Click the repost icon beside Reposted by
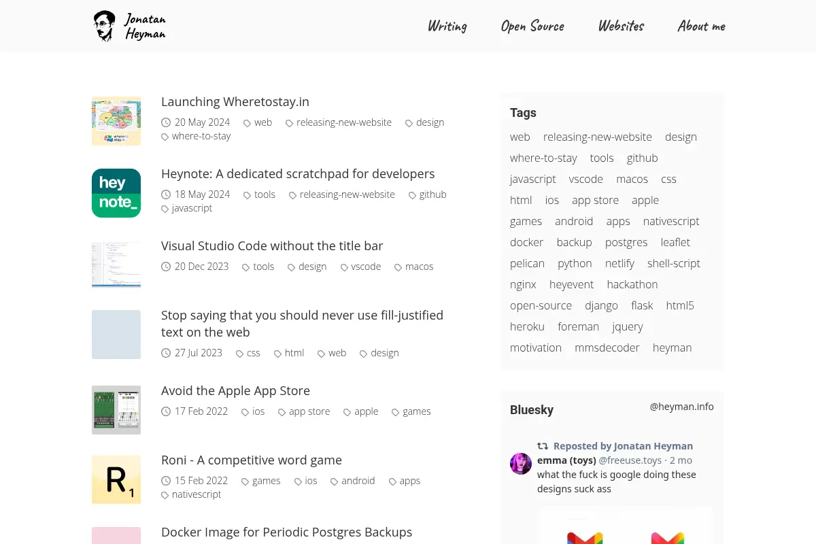 pyautogui.click(x=543, y=446)
